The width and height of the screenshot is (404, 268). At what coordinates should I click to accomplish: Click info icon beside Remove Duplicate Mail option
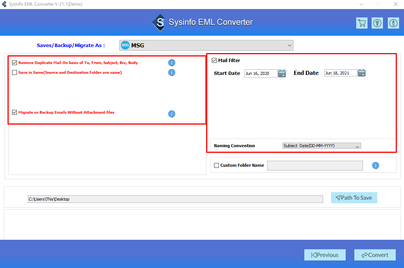172,62
